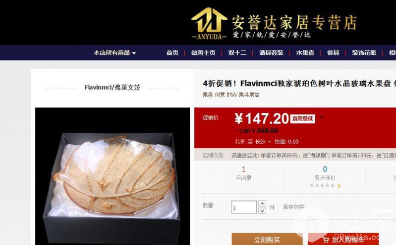
Task: Click Flavinmci/弗莱文茨 brand name
Action: pos(113,87)
